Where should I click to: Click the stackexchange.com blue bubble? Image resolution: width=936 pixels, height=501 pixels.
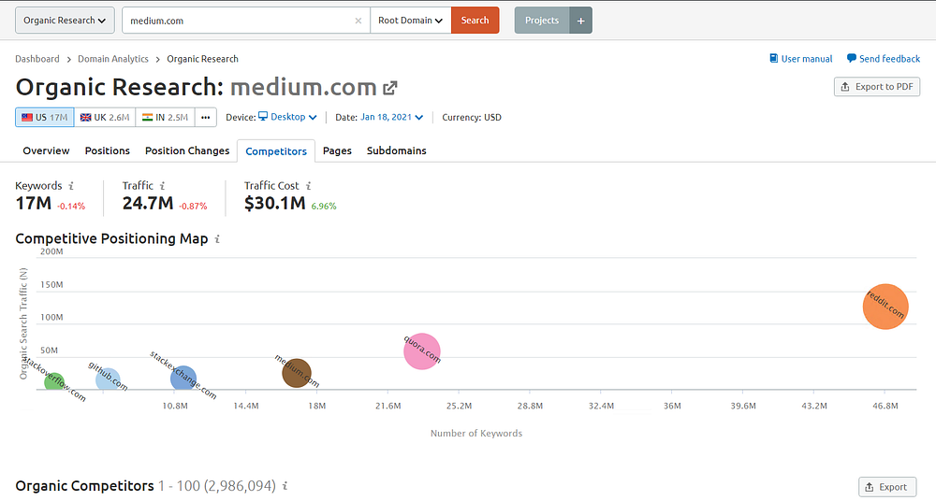tap(183, 378)
